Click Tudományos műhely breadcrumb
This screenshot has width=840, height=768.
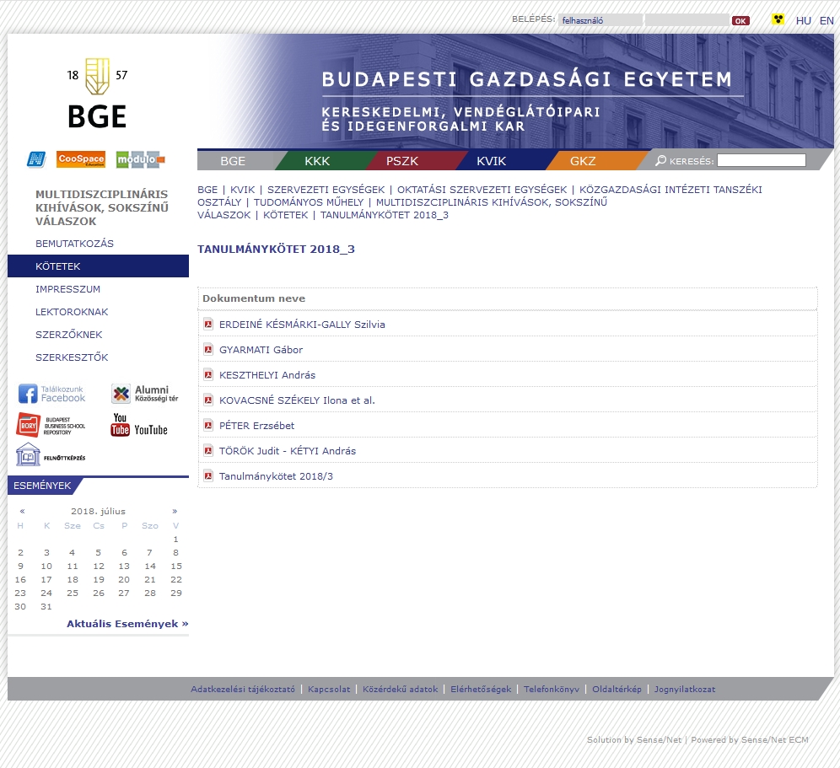pyautogui.click(x=309, y=202)
